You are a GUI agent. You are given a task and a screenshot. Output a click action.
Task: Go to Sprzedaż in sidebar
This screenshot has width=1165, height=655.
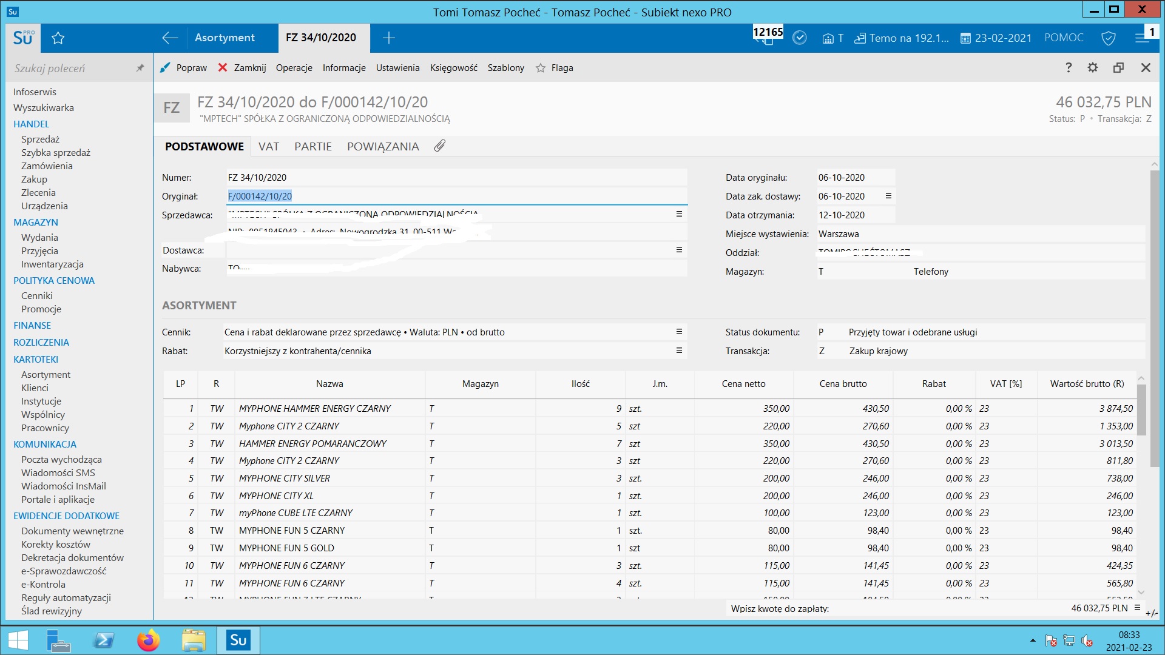(x=40, y=139)
